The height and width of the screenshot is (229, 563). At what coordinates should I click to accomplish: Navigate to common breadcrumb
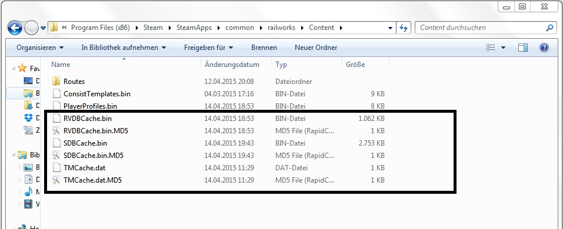click(239, 28)
